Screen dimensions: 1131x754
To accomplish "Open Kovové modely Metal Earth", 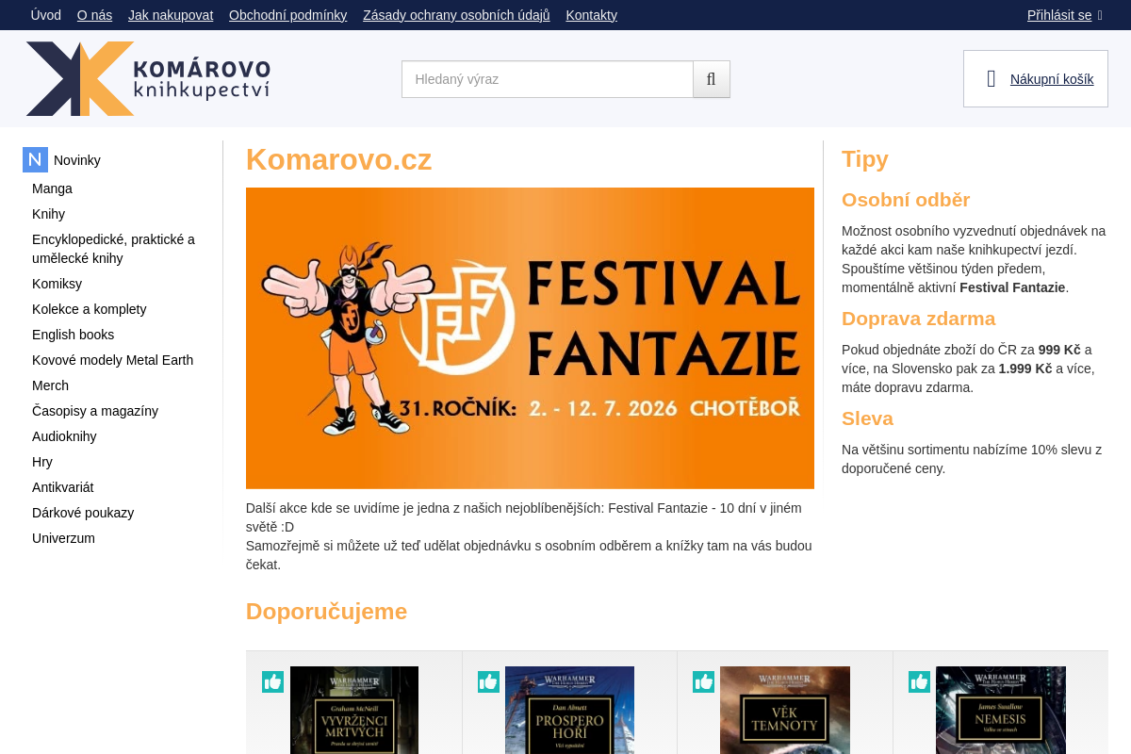I will (112, 360).
